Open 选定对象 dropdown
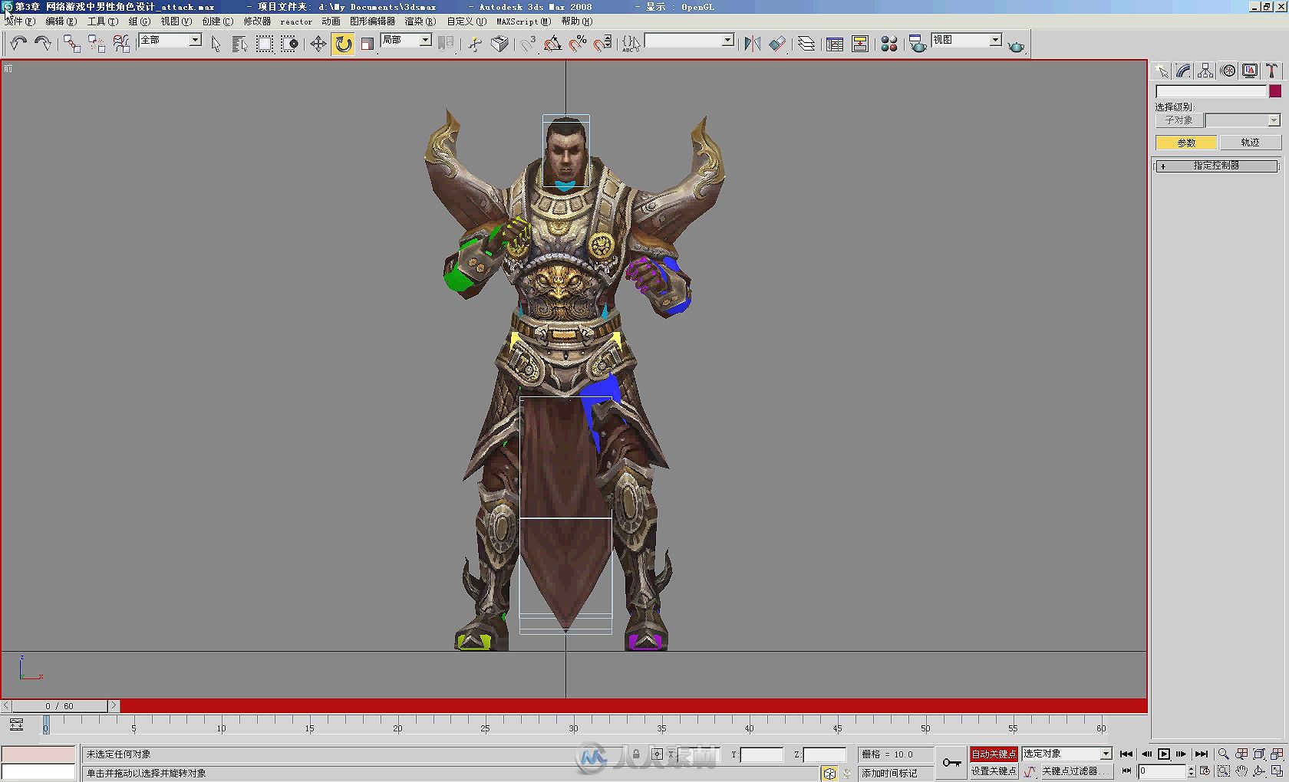This screenshot has height=782, width=1289. tap(1066, 754)
